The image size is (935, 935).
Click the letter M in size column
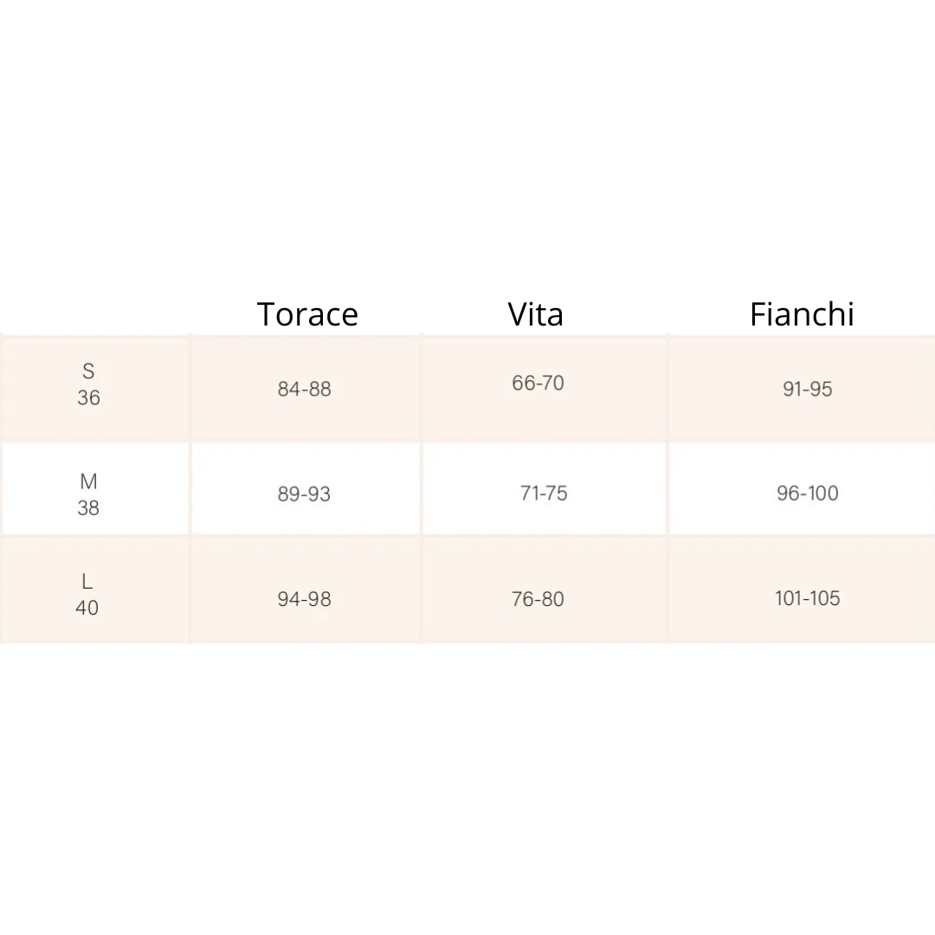(x=88, y=481)
